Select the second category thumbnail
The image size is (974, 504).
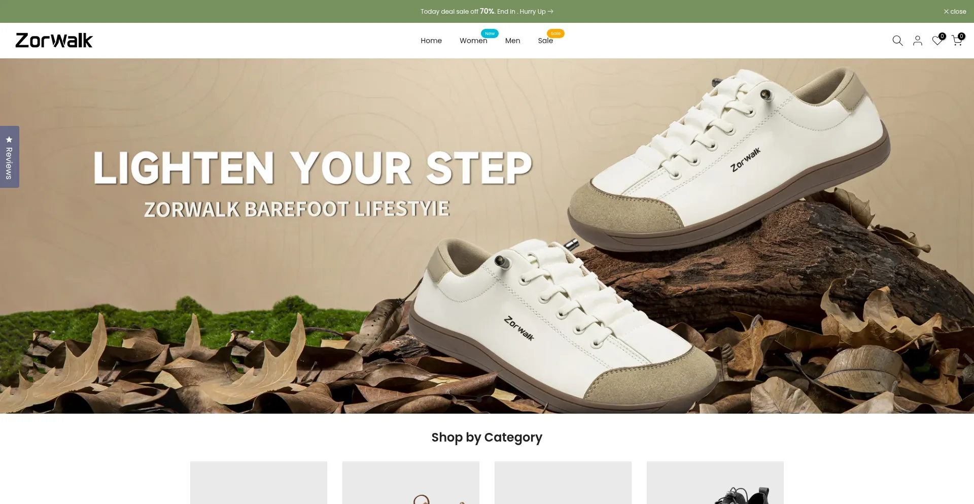[411, 483]
